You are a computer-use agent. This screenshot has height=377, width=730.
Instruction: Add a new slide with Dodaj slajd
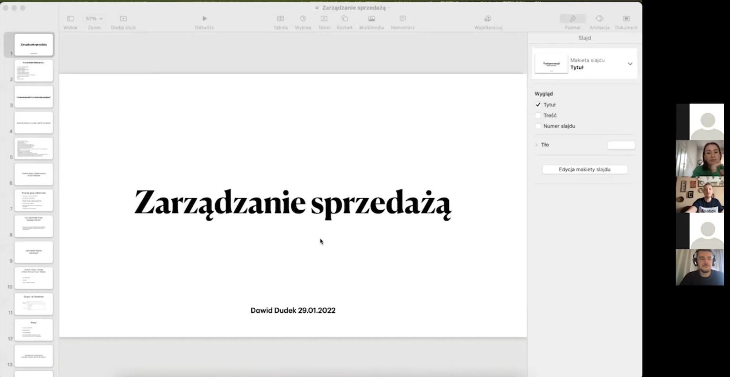(123, 22)
